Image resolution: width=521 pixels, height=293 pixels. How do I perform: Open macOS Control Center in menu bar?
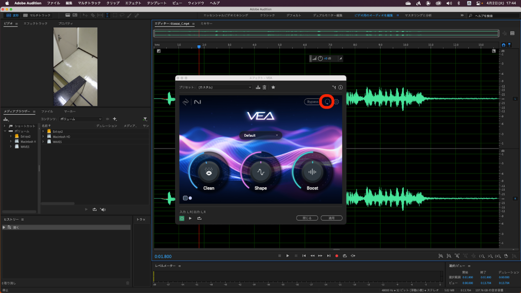click(x=478, y=3)
